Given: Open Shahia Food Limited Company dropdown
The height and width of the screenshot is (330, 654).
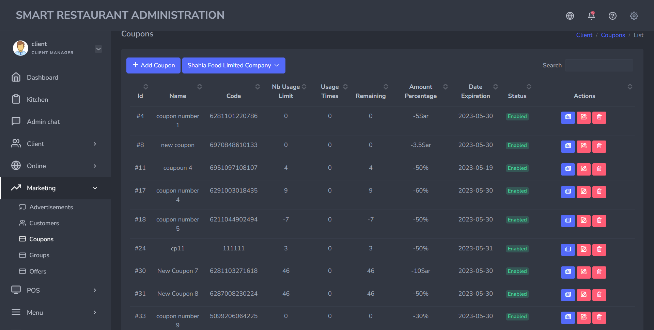Looking at the screenshot, I should [234, 65].
